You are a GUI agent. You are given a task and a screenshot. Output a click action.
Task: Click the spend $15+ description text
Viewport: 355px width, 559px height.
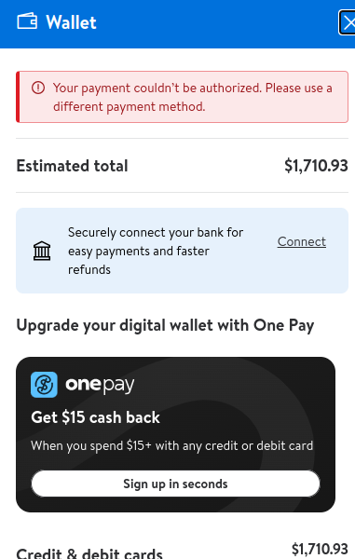click(x=171, y=445)
